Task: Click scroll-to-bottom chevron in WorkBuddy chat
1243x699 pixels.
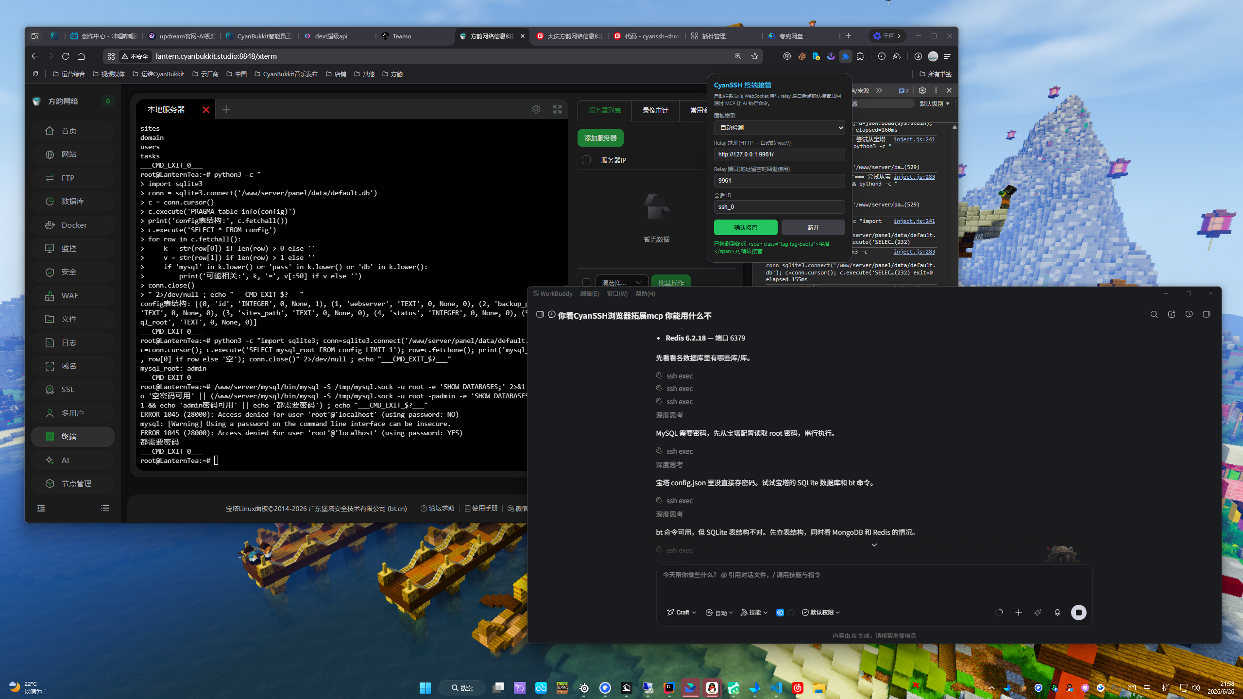Action: pos(874,545)
